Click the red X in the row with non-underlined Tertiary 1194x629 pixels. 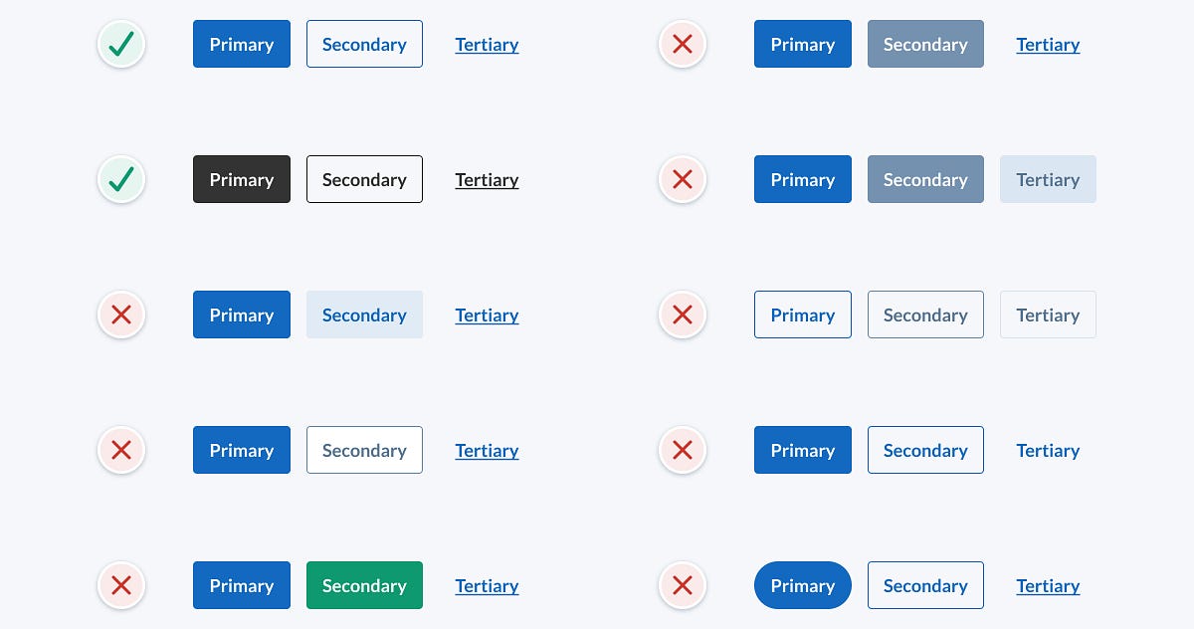[683, 450]
